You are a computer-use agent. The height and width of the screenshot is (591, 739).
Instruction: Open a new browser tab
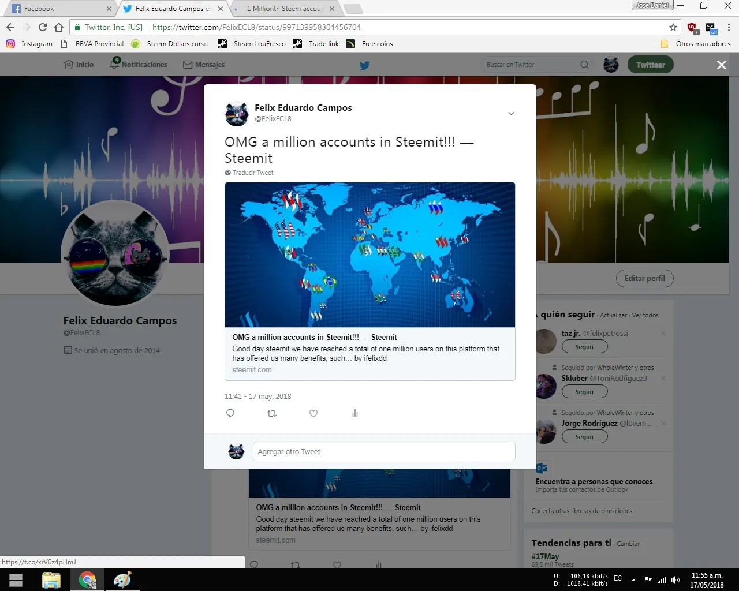tap(353, 9)
